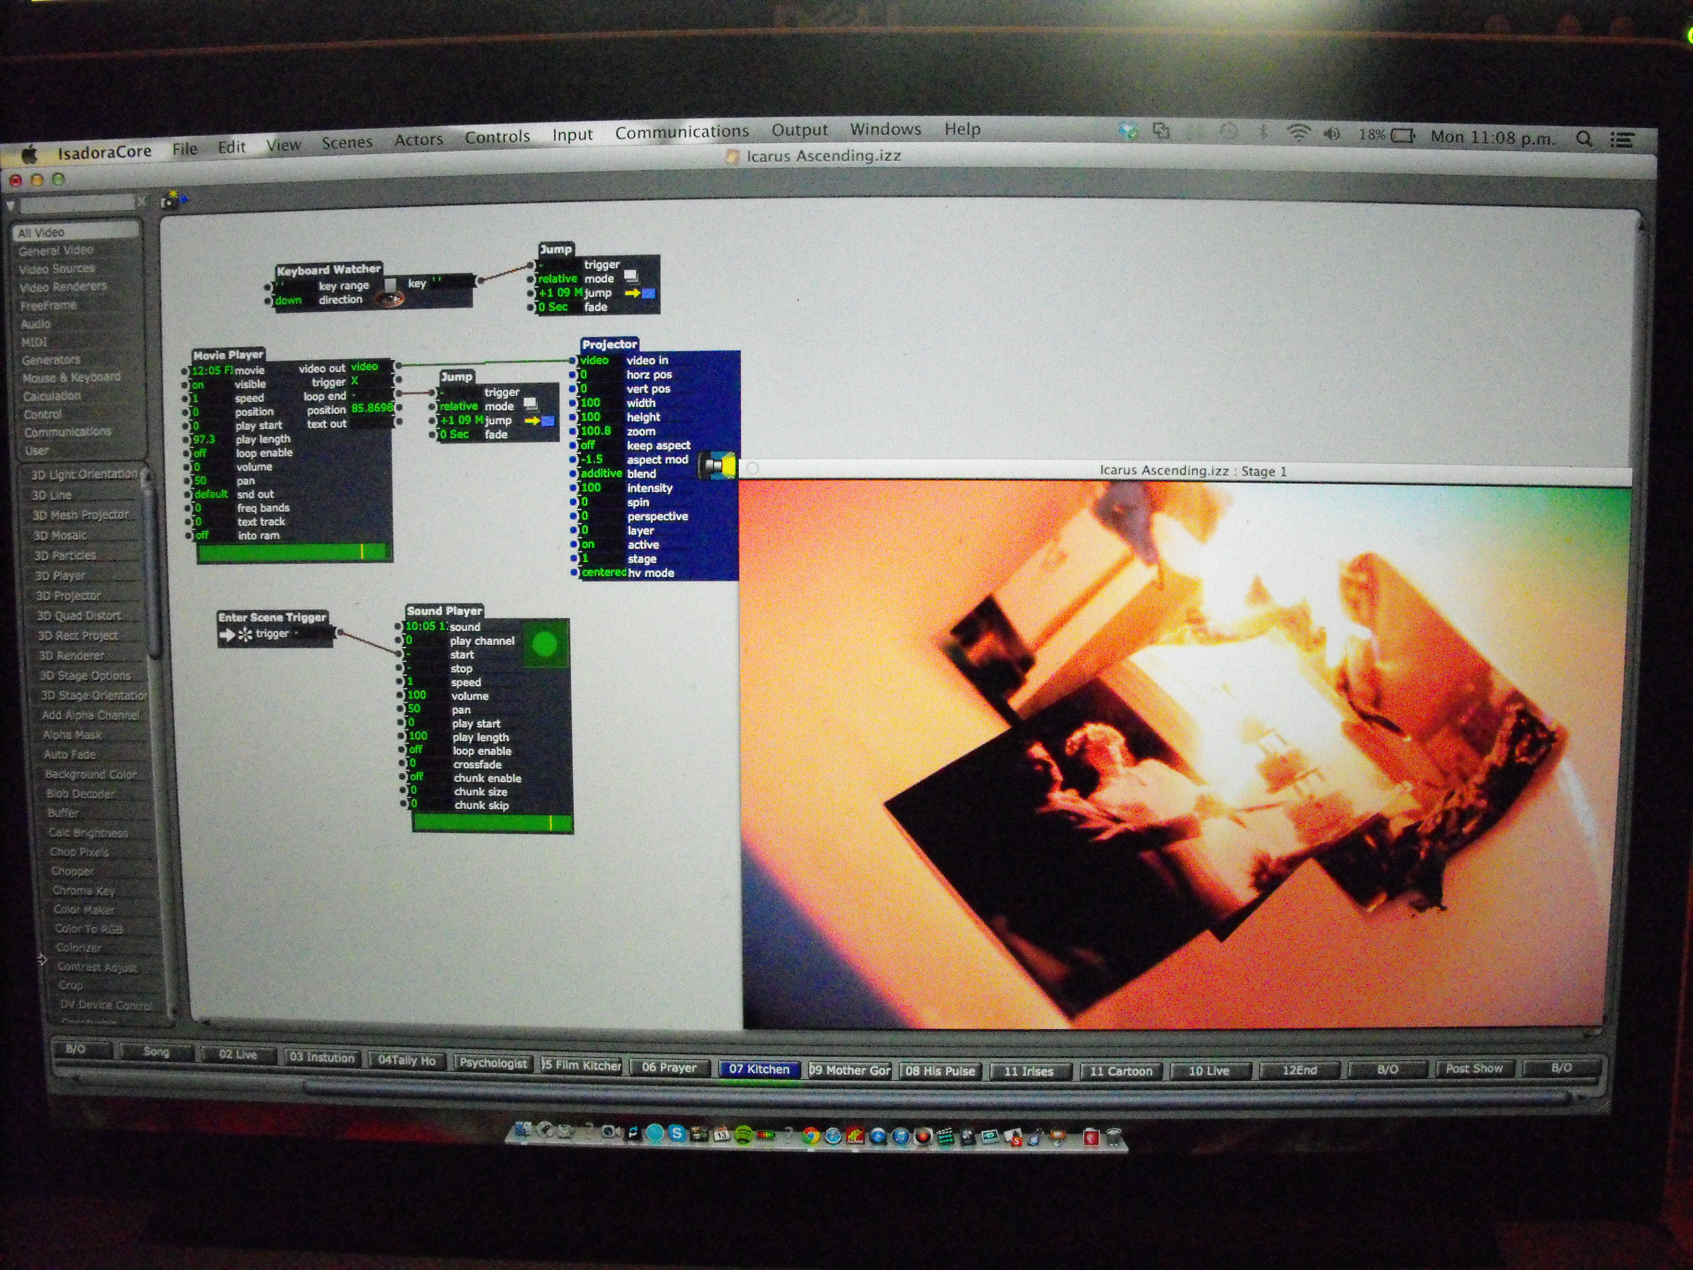
Task: Open the Communications menu
Action: pos(682,132)
